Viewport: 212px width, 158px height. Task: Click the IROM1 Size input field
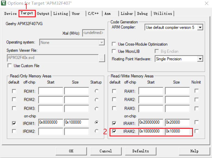[77, 122]
